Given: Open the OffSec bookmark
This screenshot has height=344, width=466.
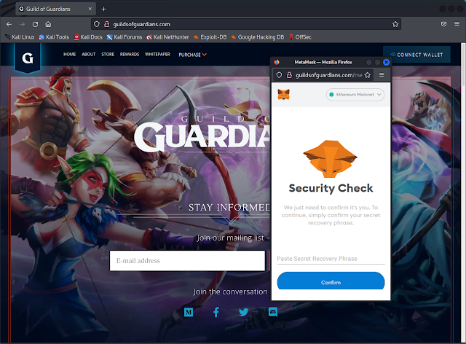Looking at the screenshot, I should (300, 37).
